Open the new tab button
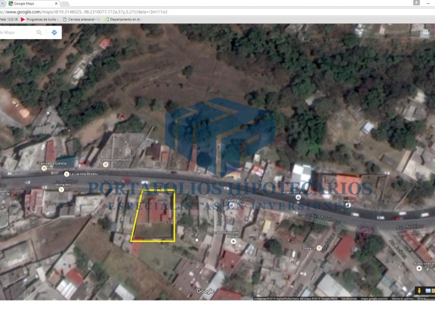 65,3
